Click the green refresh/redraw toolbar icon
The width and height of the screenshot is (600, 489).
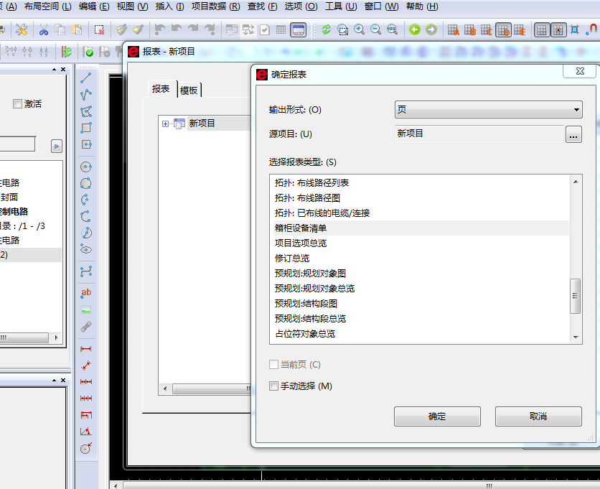pos(326,29)
